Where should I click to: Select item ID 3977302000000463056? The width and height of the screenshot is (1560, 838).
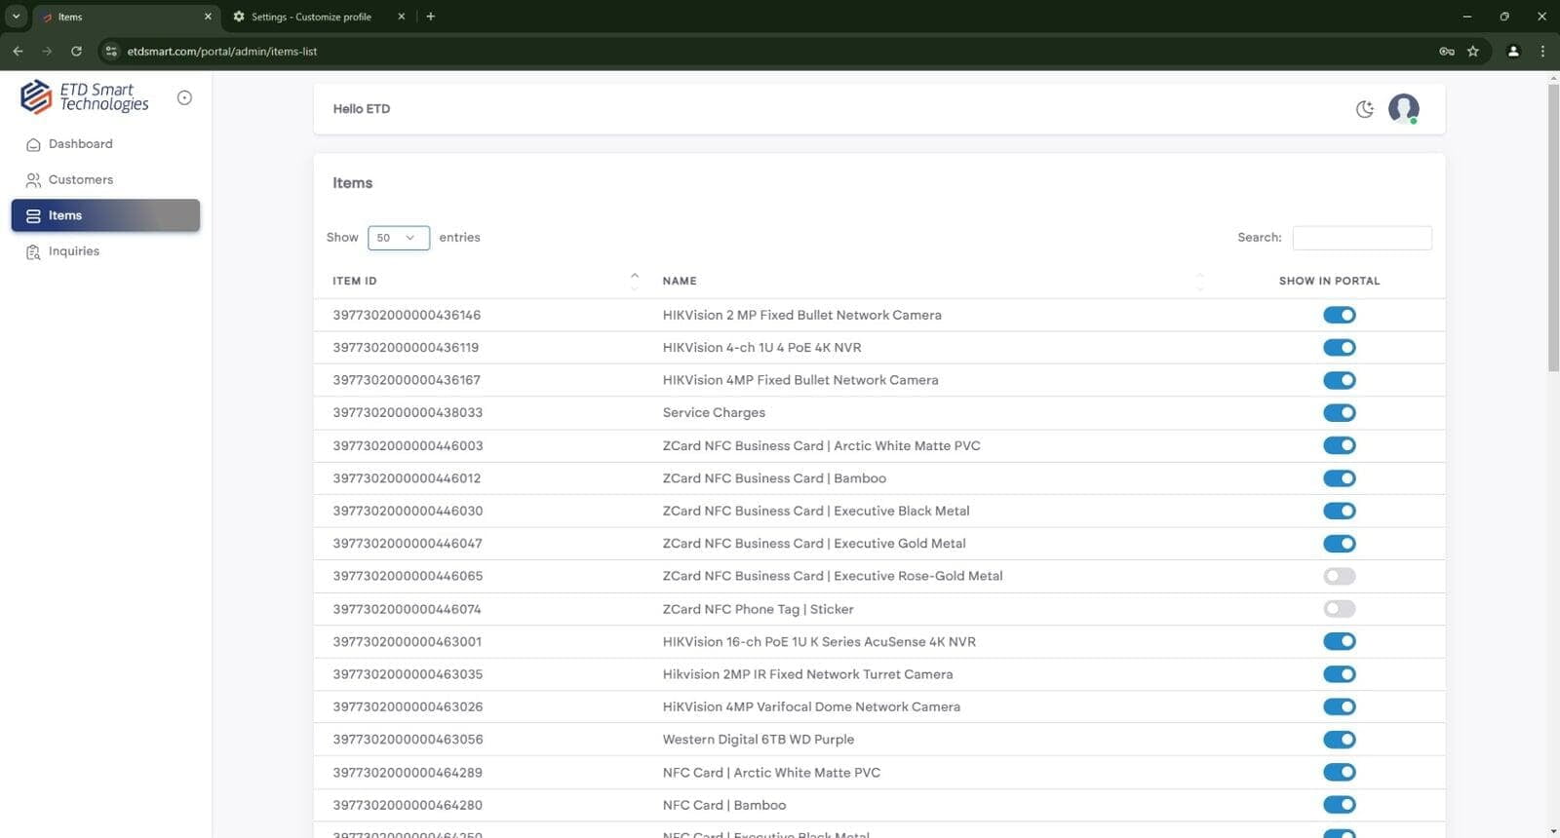point(408,740)
